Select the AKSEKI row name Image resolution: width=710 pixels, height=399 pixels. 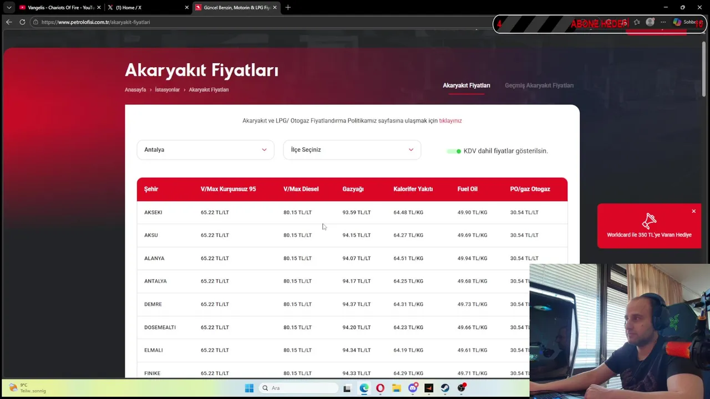(153, 212)
